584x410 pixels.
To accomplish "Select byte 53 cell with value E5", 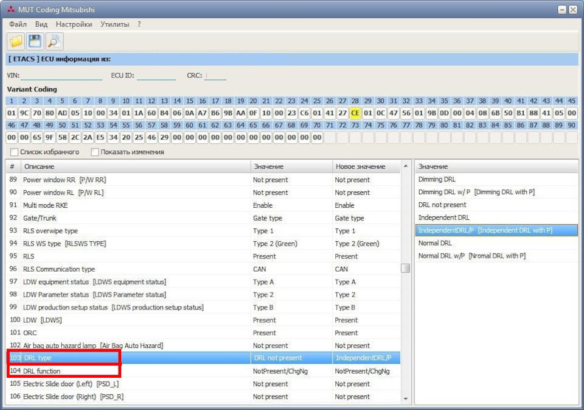I will (100, 137).
